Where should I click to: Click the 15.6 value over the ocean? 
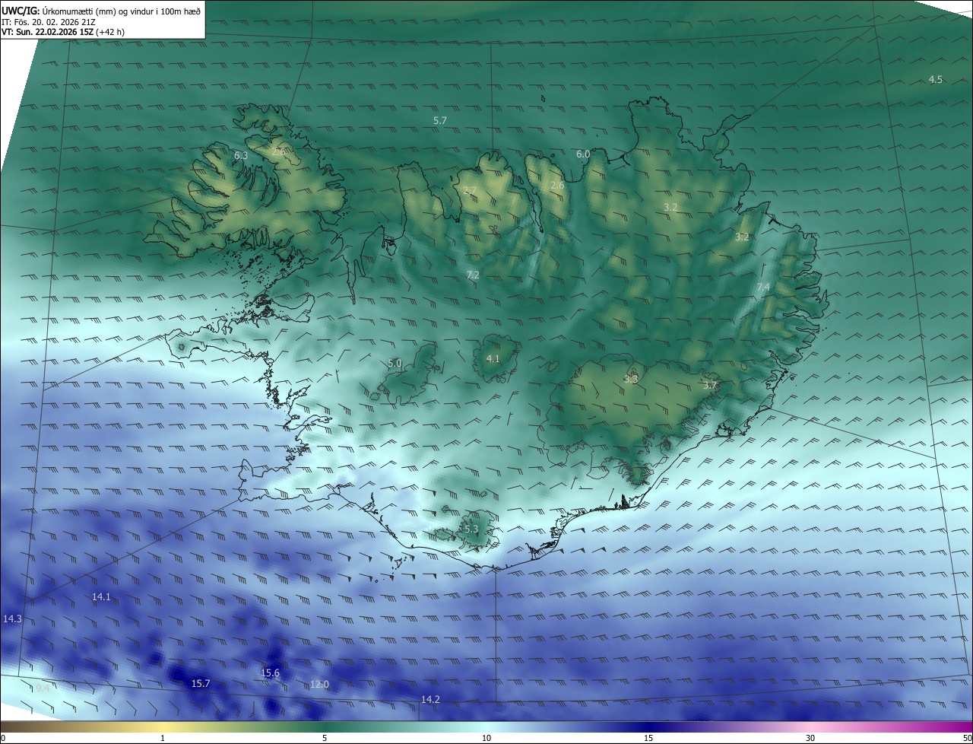point(270,673)
